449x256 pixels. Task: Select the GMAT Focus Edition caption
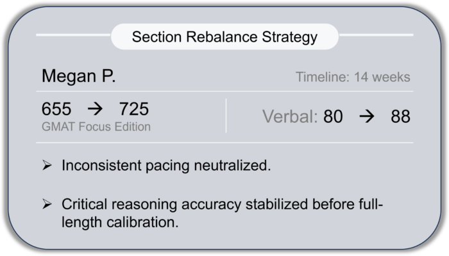(96, 126)
